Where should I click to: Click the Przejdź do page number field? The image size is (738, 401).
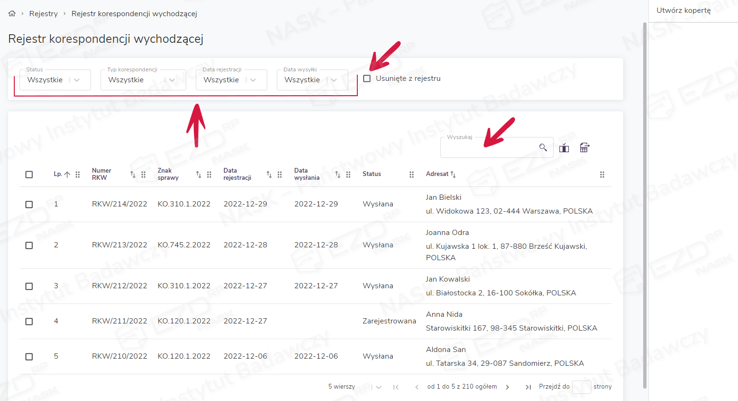tap(581, 387)
